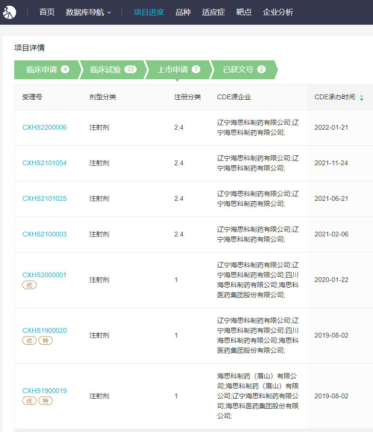
Task: Click the 优 badge under CXHS1900019
Action: (x=29, y=401)
